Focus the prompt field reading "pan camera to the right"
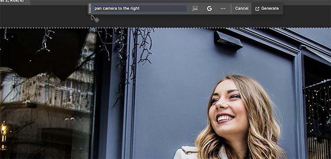Screen dimensions: 331x159 pos(140,9)
